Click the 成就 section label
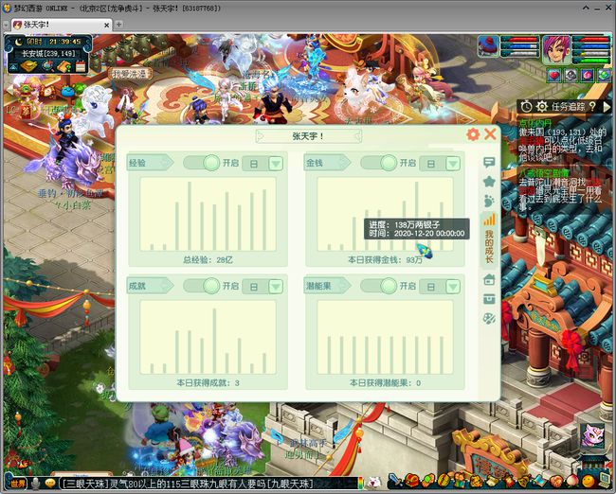Image resolution: width=616 pixels, height=494 pixels. tap(150, 286)
